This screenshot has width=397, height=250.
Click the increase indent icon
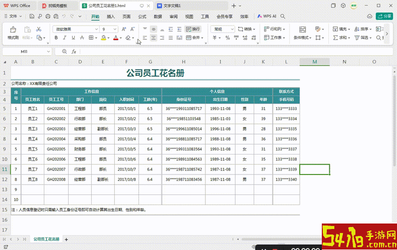(x=179, y=29)
